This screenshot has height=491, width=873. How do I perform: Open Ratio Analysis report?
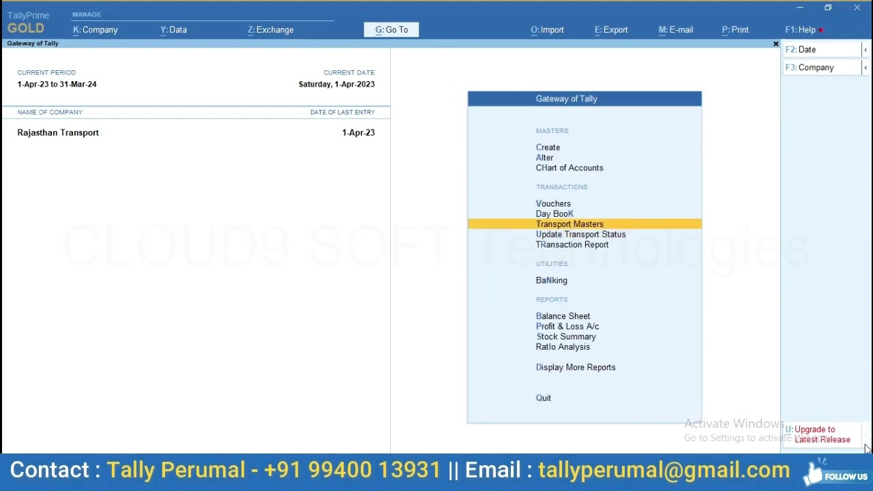tap(563, 347)
